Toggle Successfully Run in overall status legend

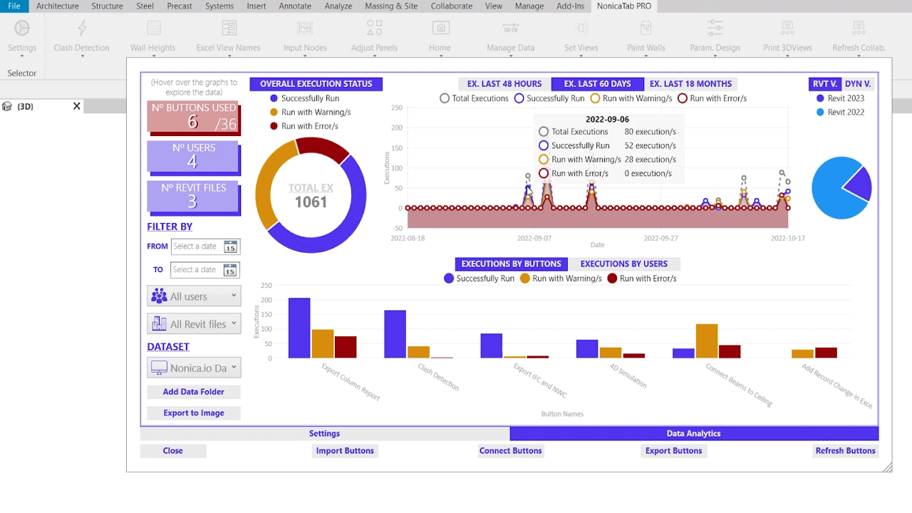[305, 98]
